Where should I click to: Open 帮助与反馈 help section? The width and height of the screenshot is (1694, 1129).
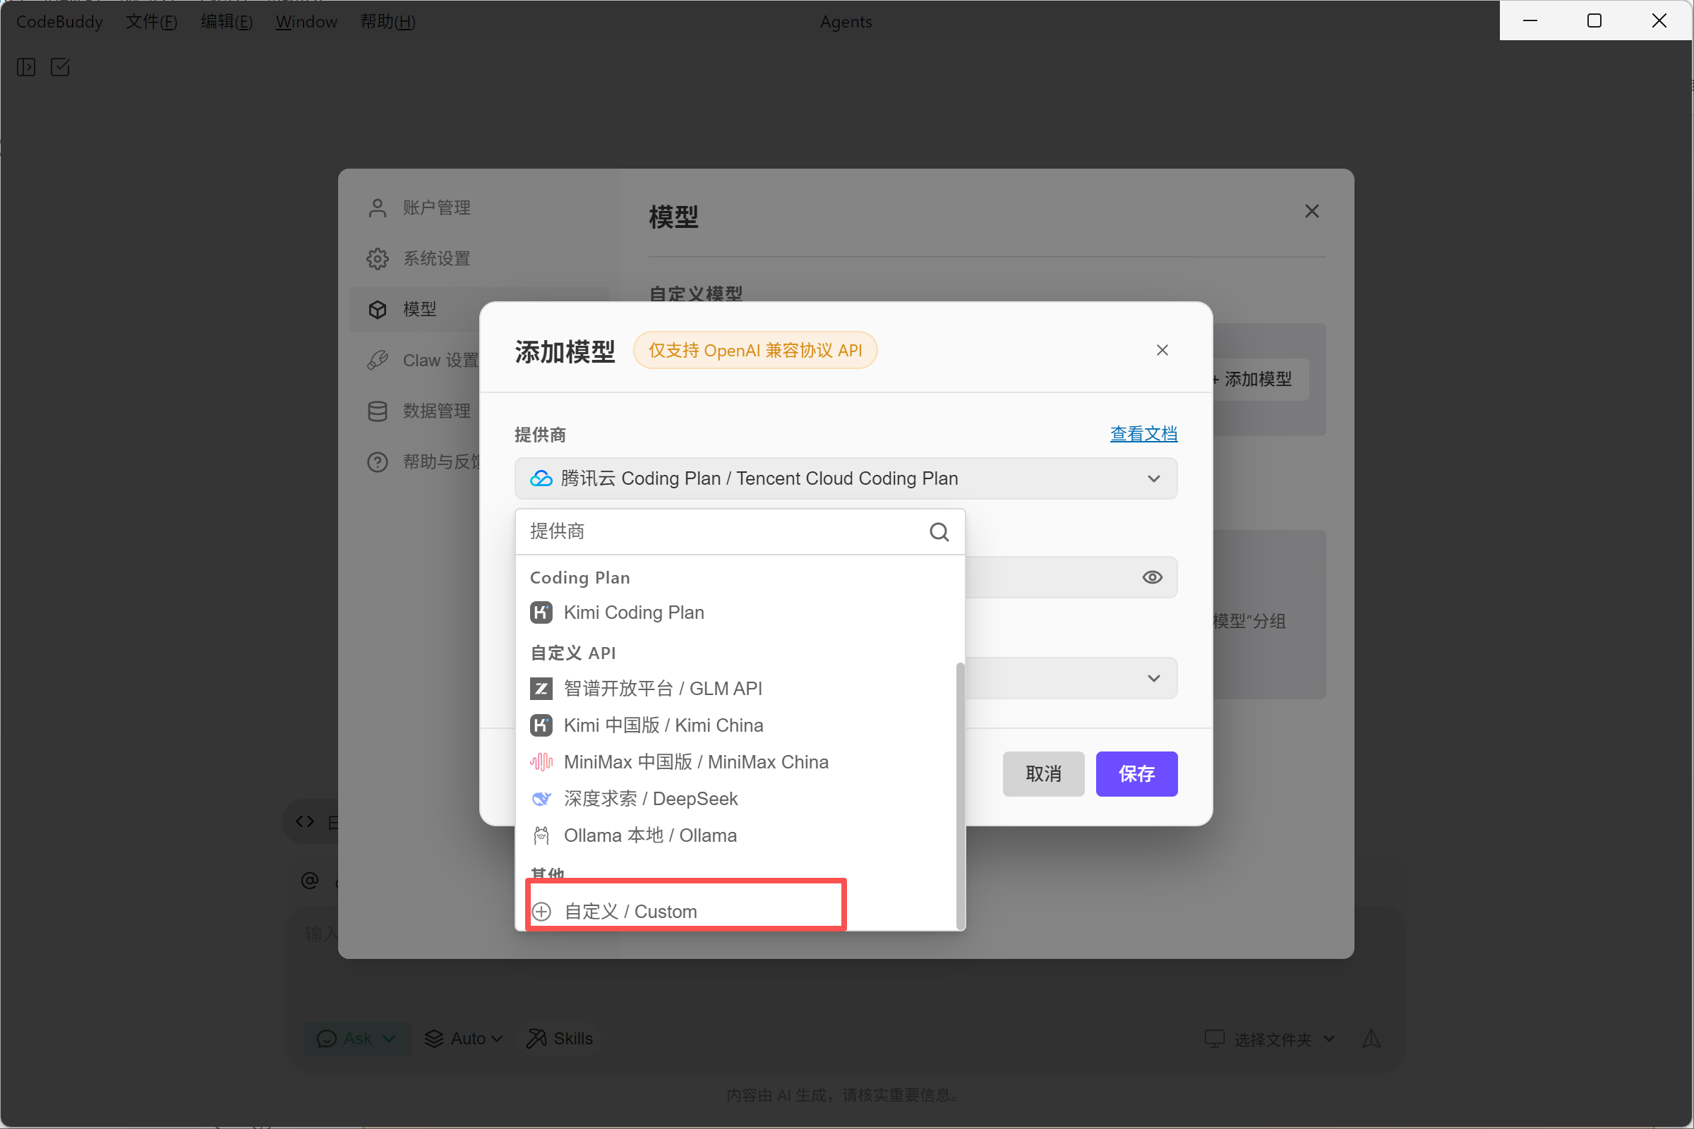(x=423, y=461)
